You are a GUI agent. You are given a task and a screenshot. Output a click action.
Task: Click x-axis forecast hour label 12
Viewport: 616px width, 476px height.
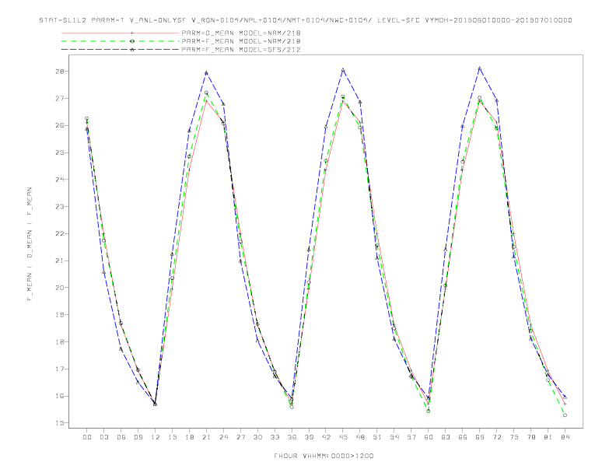tap(156, 437)
